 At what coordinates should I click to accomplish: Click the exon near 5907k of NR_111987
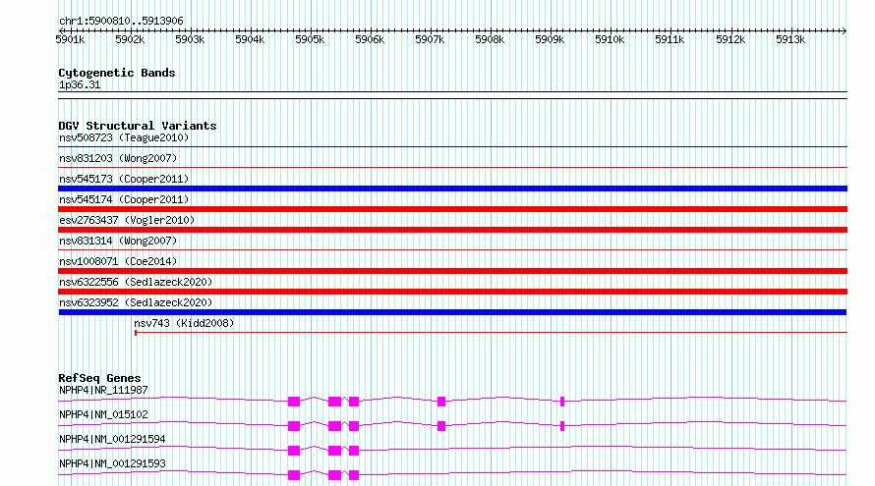[441, 402]
